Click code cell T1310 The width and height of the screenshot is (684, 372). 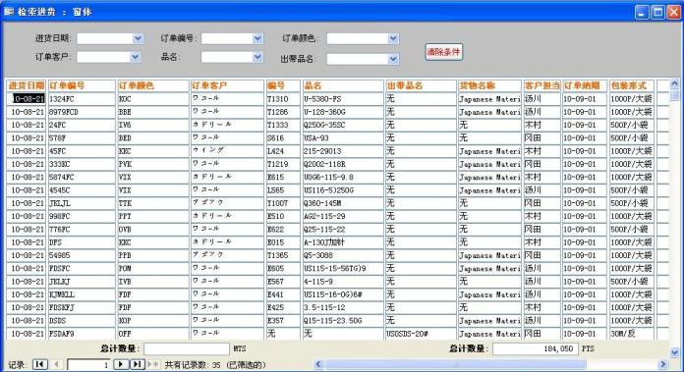tap(283, 99)
